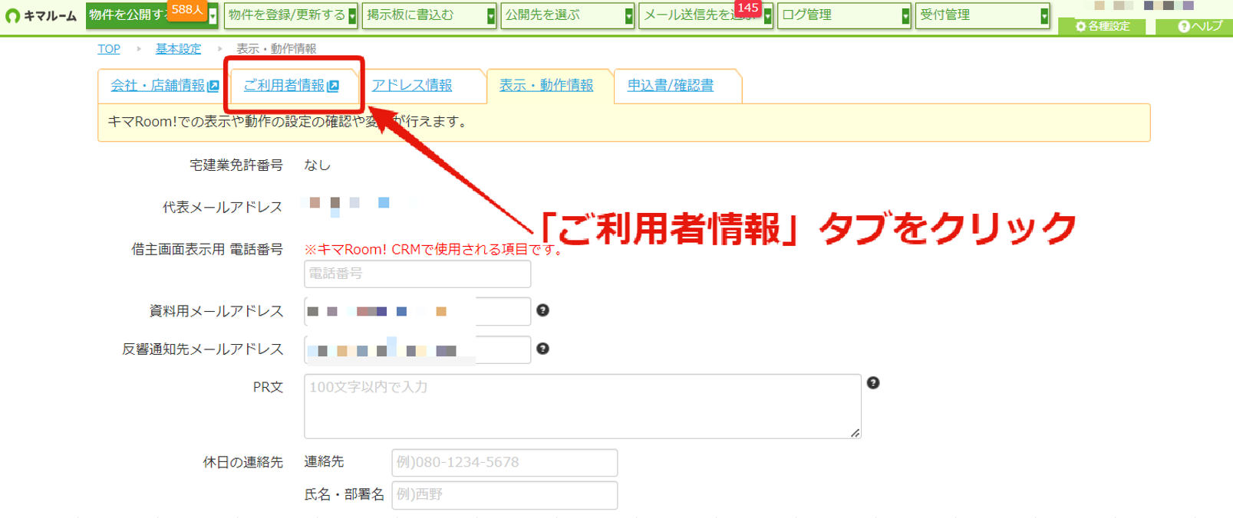The height and width of the screenshot is (518, 1233).
Task: Click the question icon beside ヘルプ
Action: tap(1183, 26)
